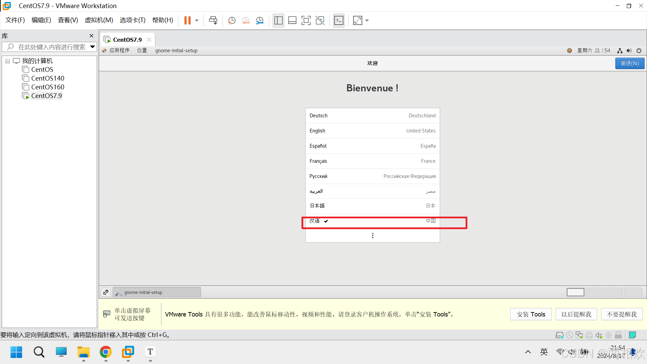The height and width of the screenshot is (364, 647).
Task: Click the pause virtual machine icon
Action: 187,21
